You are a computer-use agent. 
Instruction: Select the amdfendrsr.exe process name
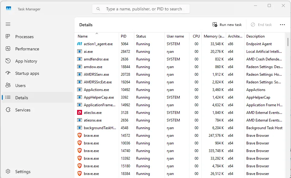[x=96, y=59]
